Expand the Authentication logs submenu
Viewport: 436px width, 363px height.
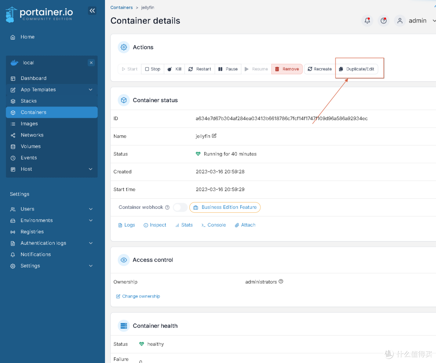pos(90,243)
